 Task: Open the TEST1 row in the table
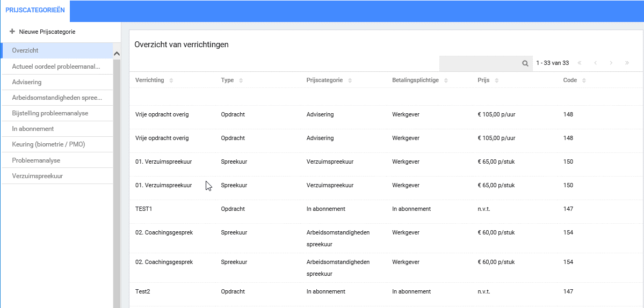point(144,209)
